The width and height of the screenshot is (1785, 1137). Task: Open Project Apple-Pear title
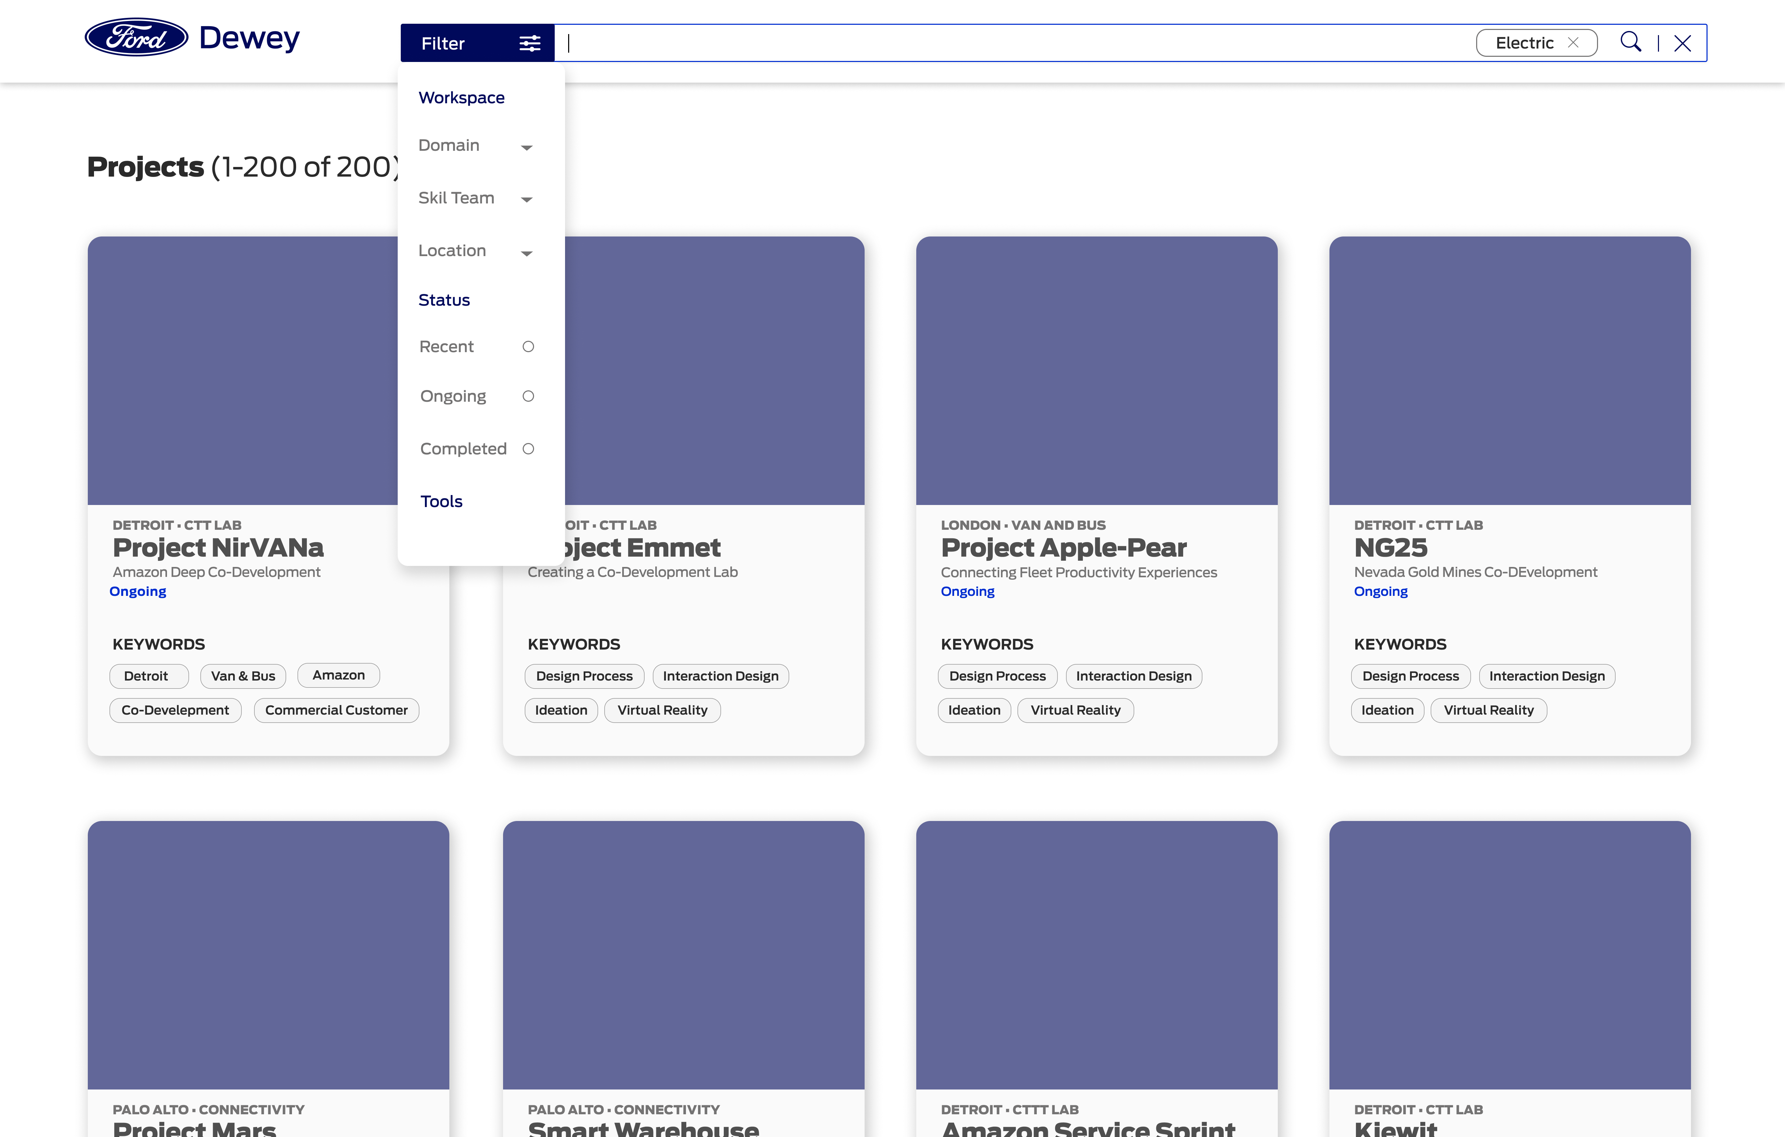click(x=1064, y=548)
